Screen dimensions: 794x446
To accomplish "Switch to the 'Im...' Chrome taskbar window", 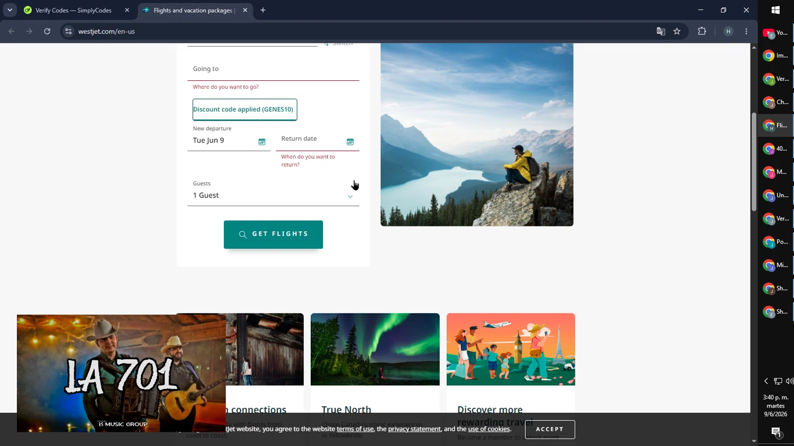I will pos(775,55).
